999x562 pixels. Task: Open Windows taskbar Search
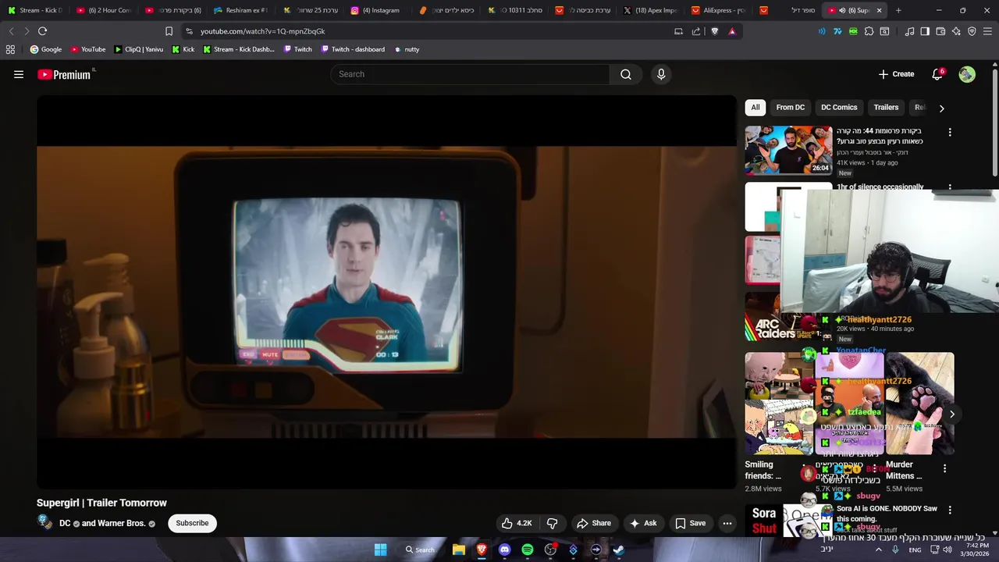[x=419, y=550]
